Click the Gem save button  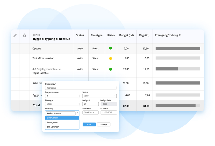pos(89,125)
